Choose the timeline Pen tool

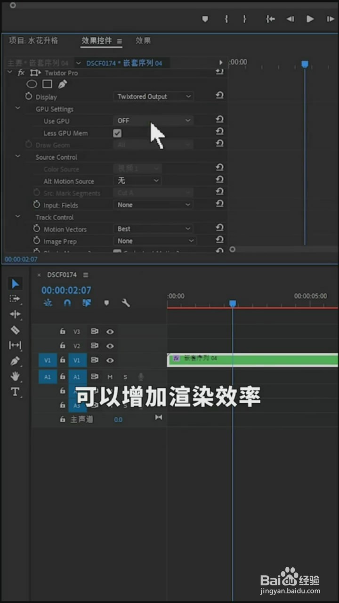tap(15, 361)
